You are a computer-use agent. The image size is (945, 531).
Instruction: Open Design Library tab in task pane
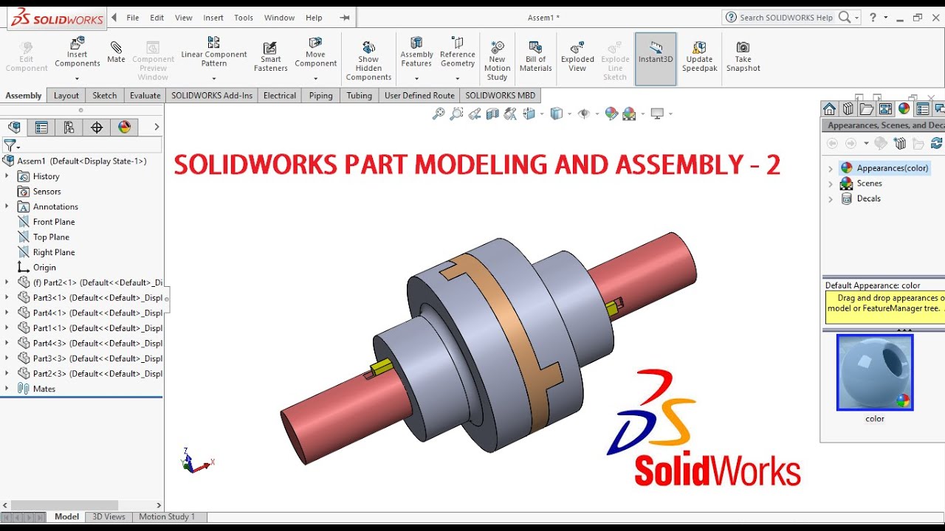[848, 109]
